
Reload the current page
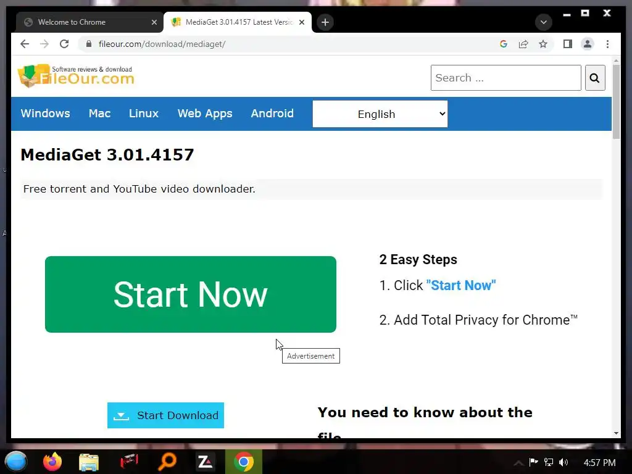tap(64, 44)
